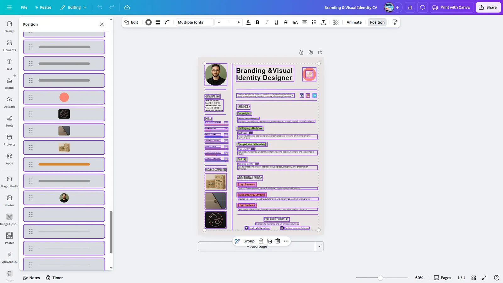Open the File menu

[x=24, y=7]
